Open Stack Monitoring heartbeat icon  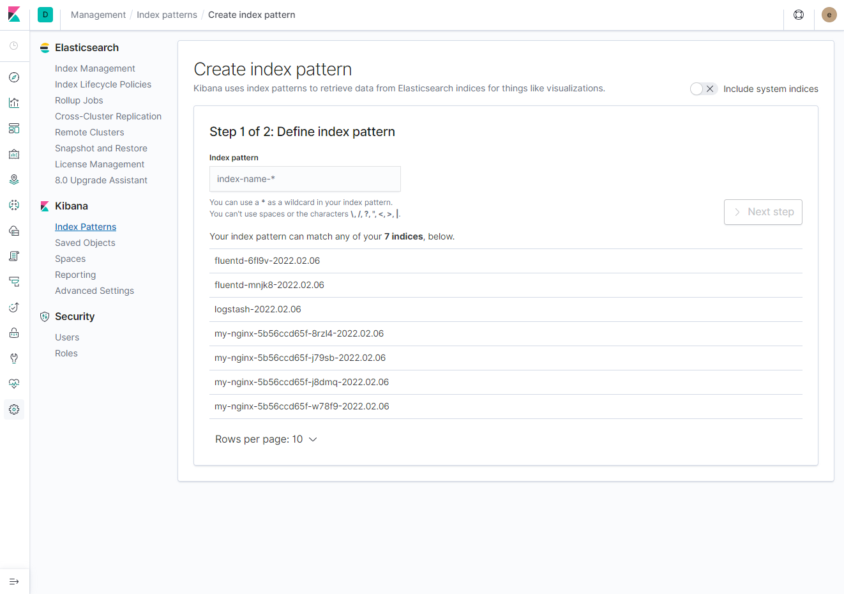coord(14,384)
